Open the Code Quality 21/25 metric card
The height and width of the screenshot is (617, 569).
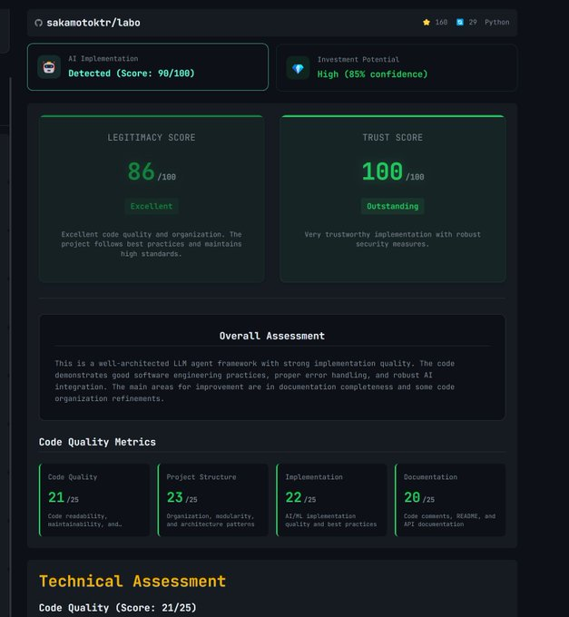tap(94, 500)
